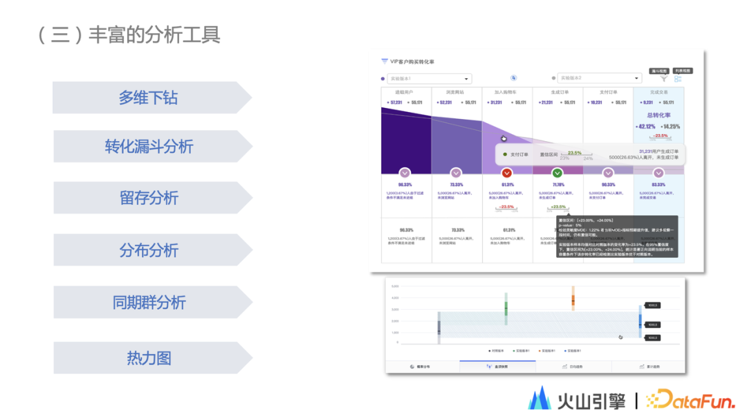Click the swap versions icon between the dropdowns
The width and height of the screenshot is (747, 417).
pos(513,78)
